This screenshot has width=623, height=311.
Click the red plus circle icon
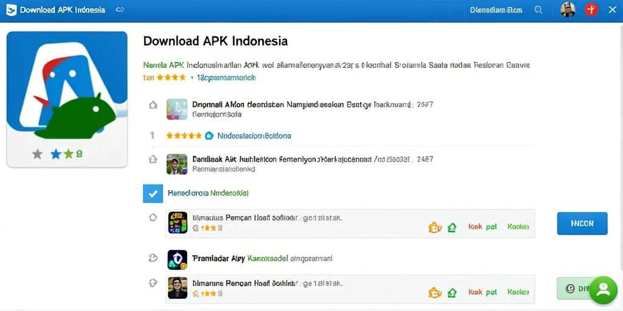[x=591, y=10]
